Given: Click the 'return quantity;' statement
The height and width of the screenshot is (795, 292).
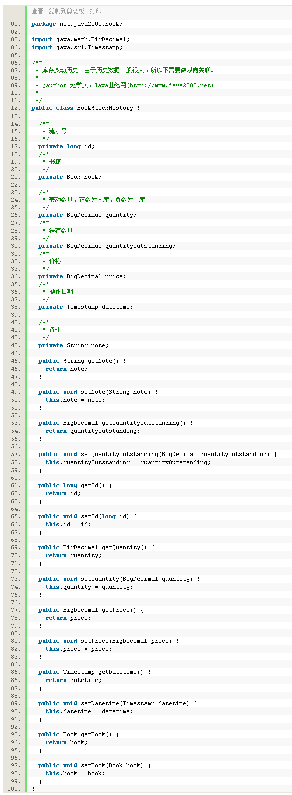Looking at the screenshot, I should pyautogui.click(x=73, y=555).
